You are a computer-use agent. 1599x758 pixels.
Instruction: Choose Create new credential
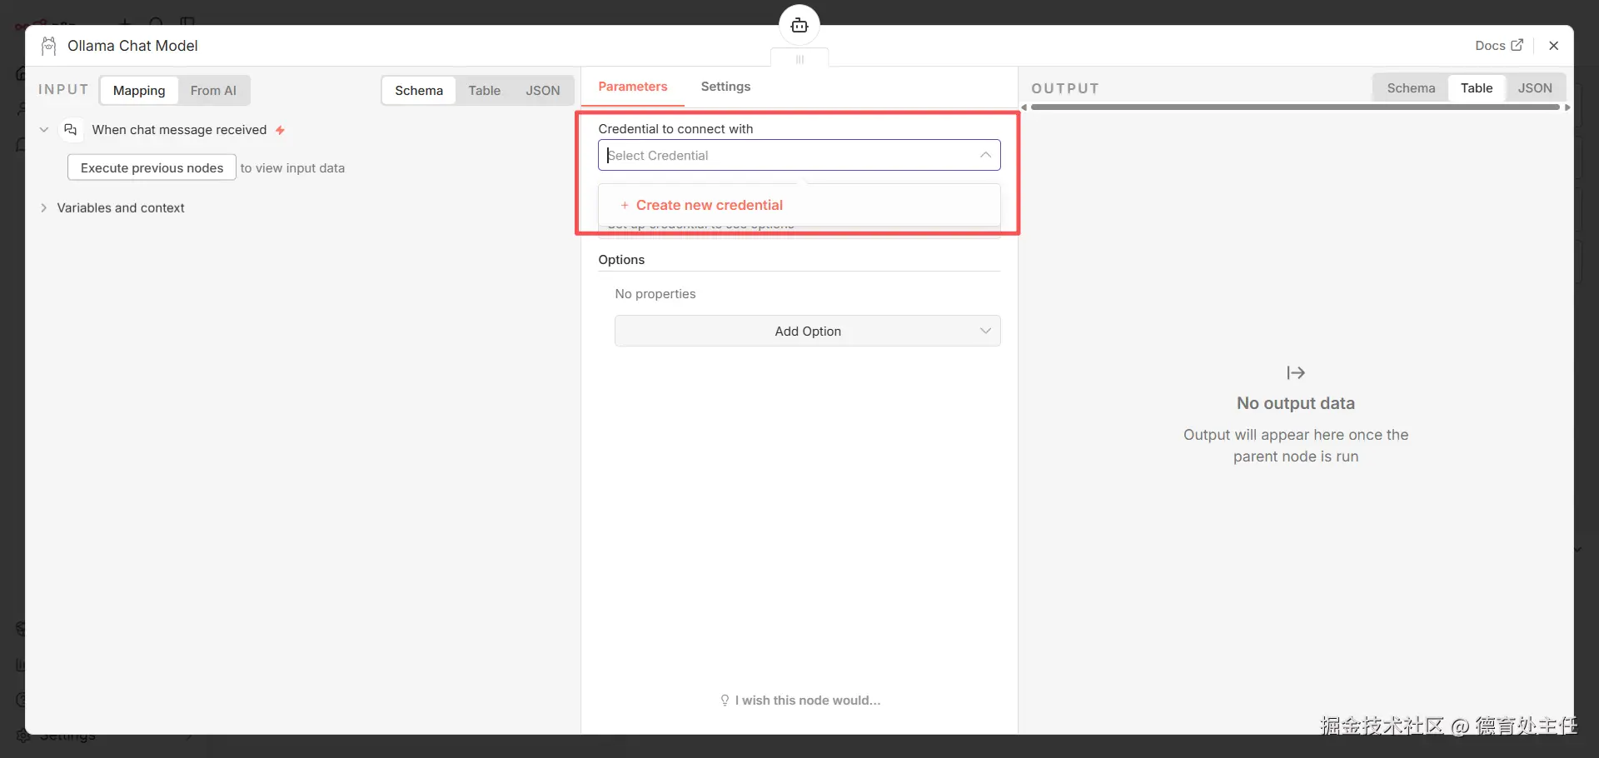click(x=799, y=205)
